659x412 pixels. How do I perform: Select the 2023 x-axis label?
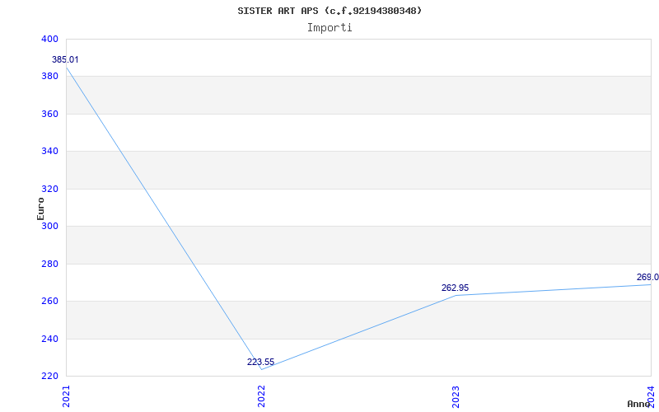(x=456, y=395)
